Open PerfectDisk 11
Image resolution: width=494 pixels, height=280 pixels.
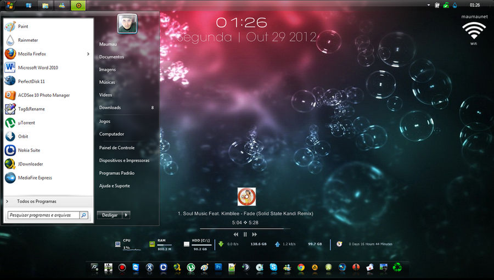[48, 82]
